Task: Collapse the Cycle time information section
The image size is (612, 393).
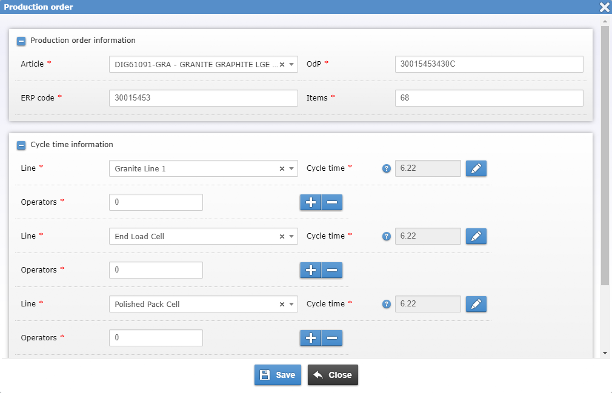Action: (x=21, y=145)
